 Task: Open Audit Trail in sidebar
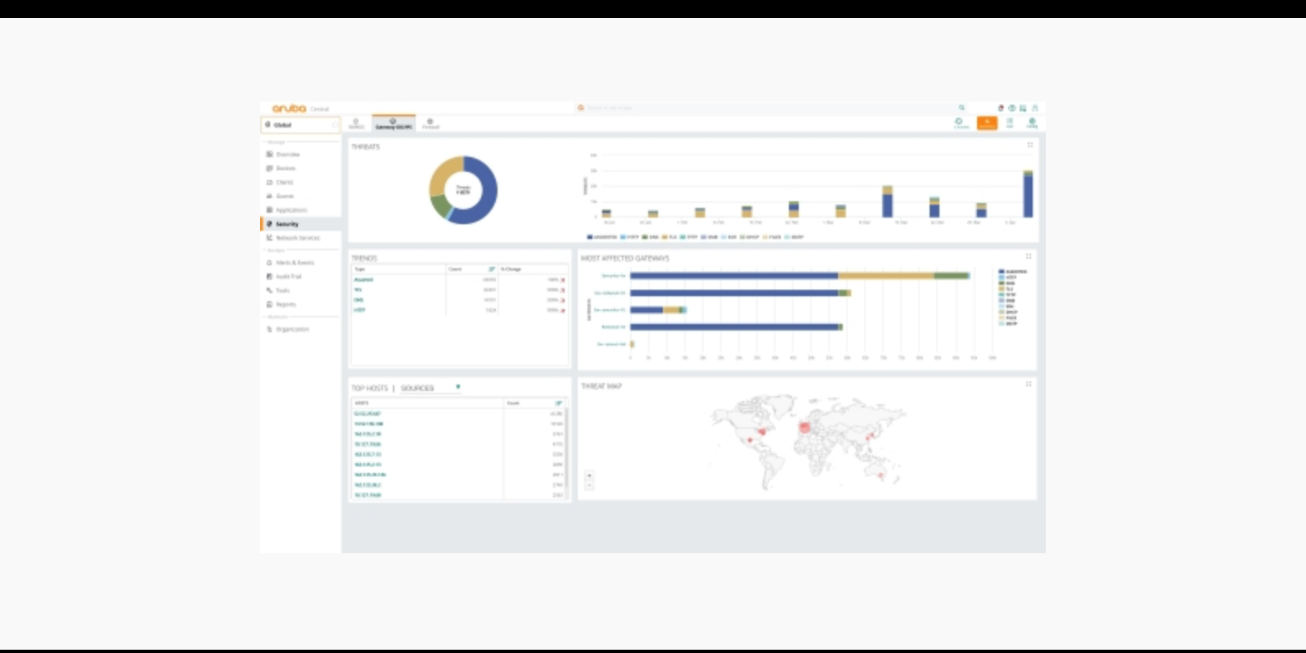(x=299, y=277)
